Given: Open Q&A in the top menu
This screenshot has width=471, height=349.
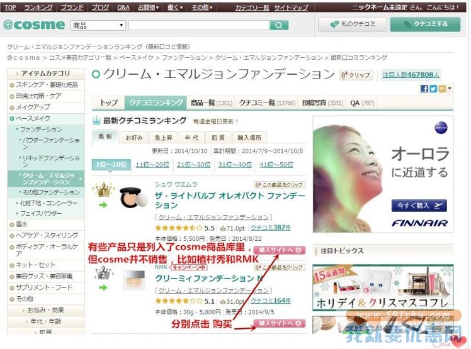Looking at the screenshot, I should (x=123, y=7).
